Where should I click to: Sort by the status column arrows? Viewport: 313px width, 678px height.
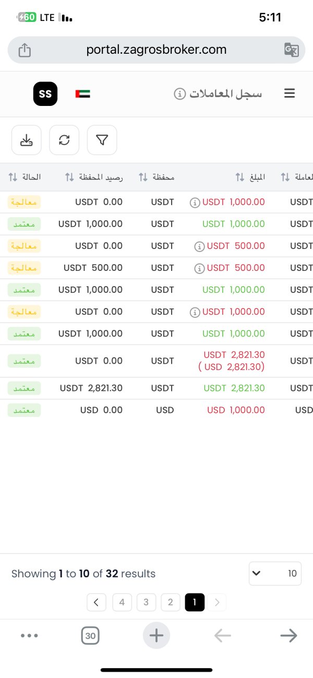[13, 177]
